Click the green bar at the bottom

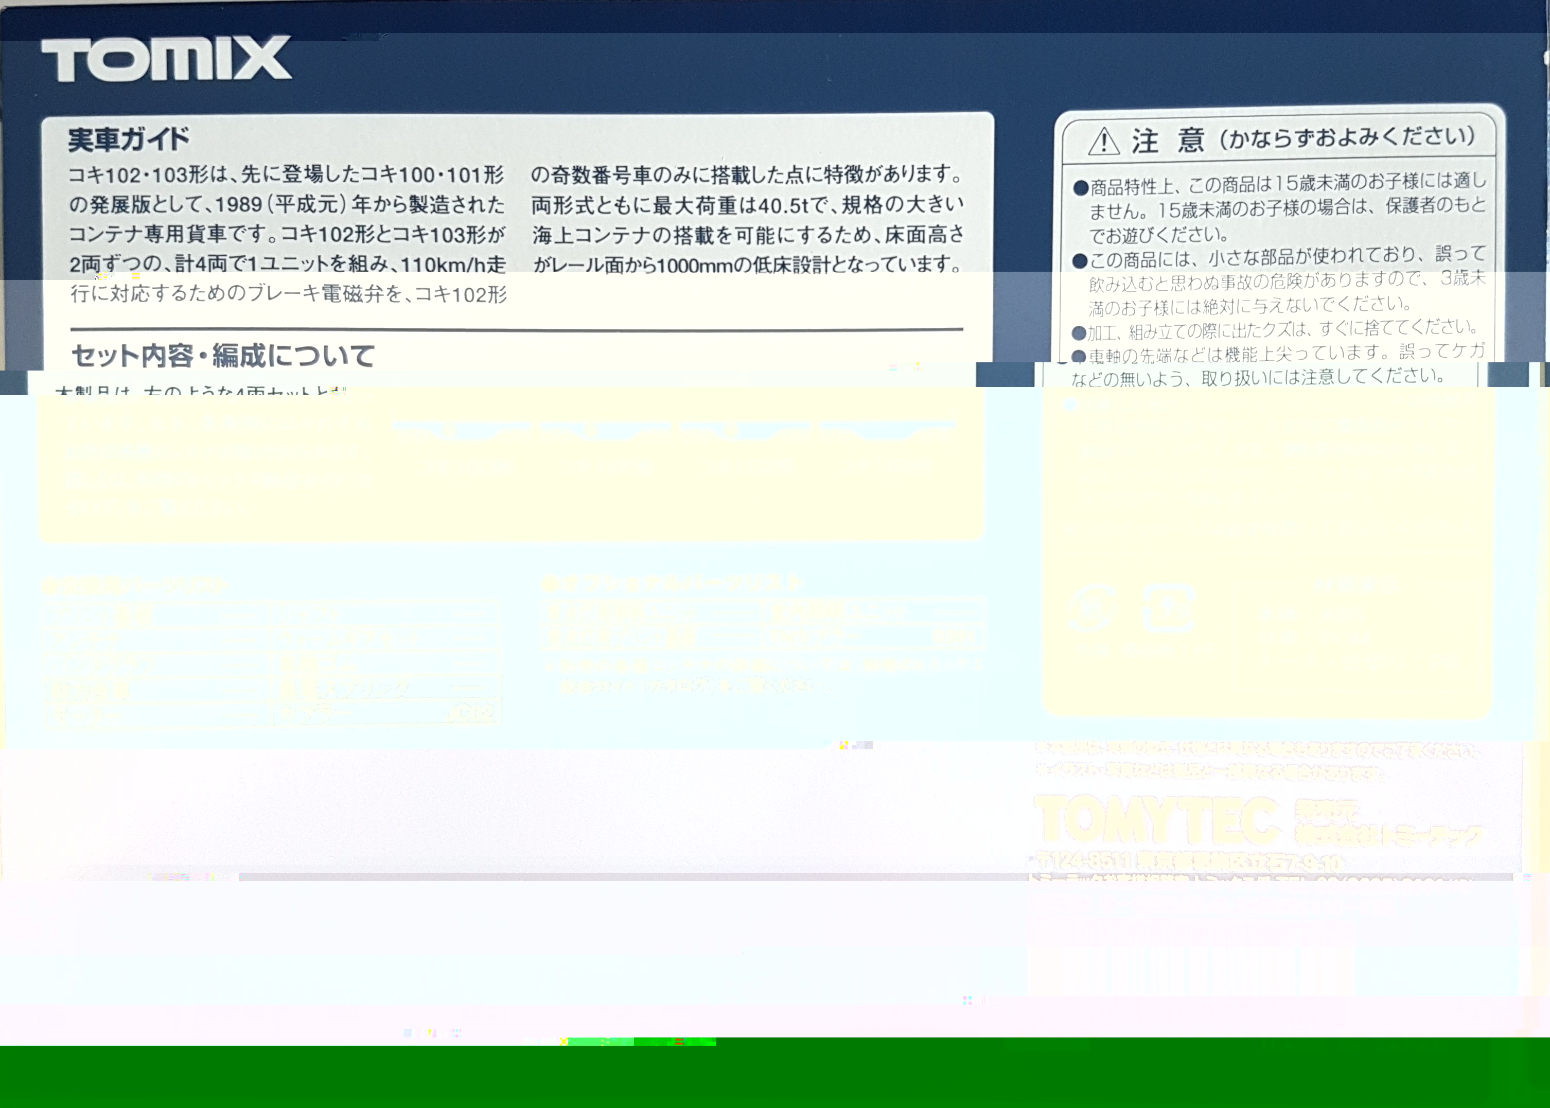click(x=775, y=1076)
